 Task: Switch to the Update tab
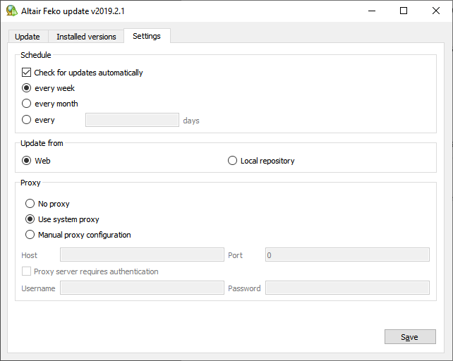(28, 37)
